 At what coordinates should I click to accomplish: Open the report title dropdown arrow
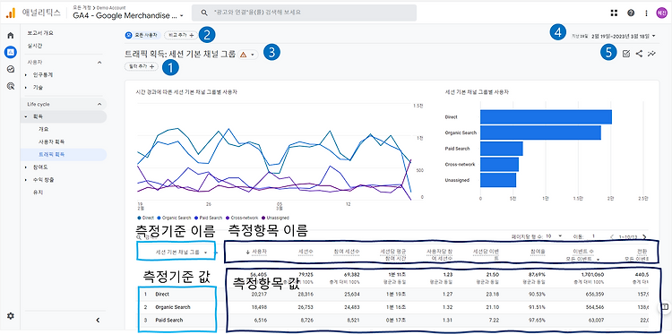coord(253,55)
